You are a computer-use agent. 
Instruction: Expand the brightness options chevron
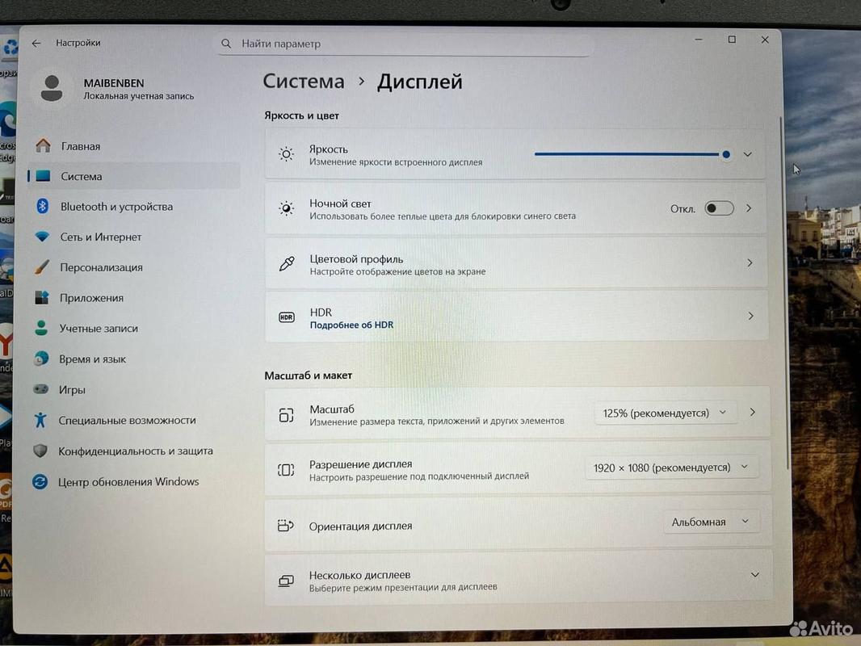click(747, 155)
